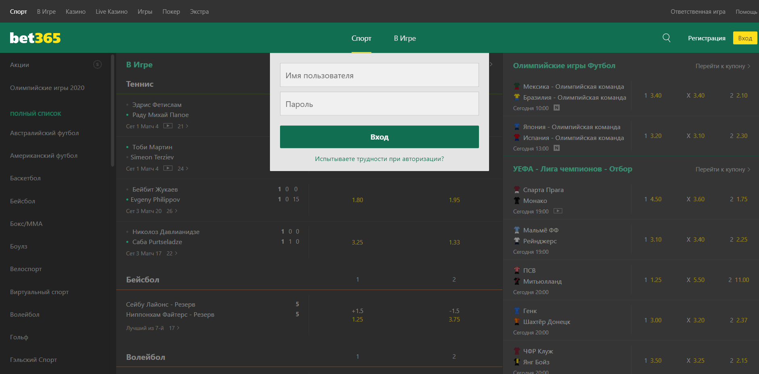The height and width of the screenshot is (374, 759).
Task: Click the Регистрация button in header
Action: (x=707, y=38)
